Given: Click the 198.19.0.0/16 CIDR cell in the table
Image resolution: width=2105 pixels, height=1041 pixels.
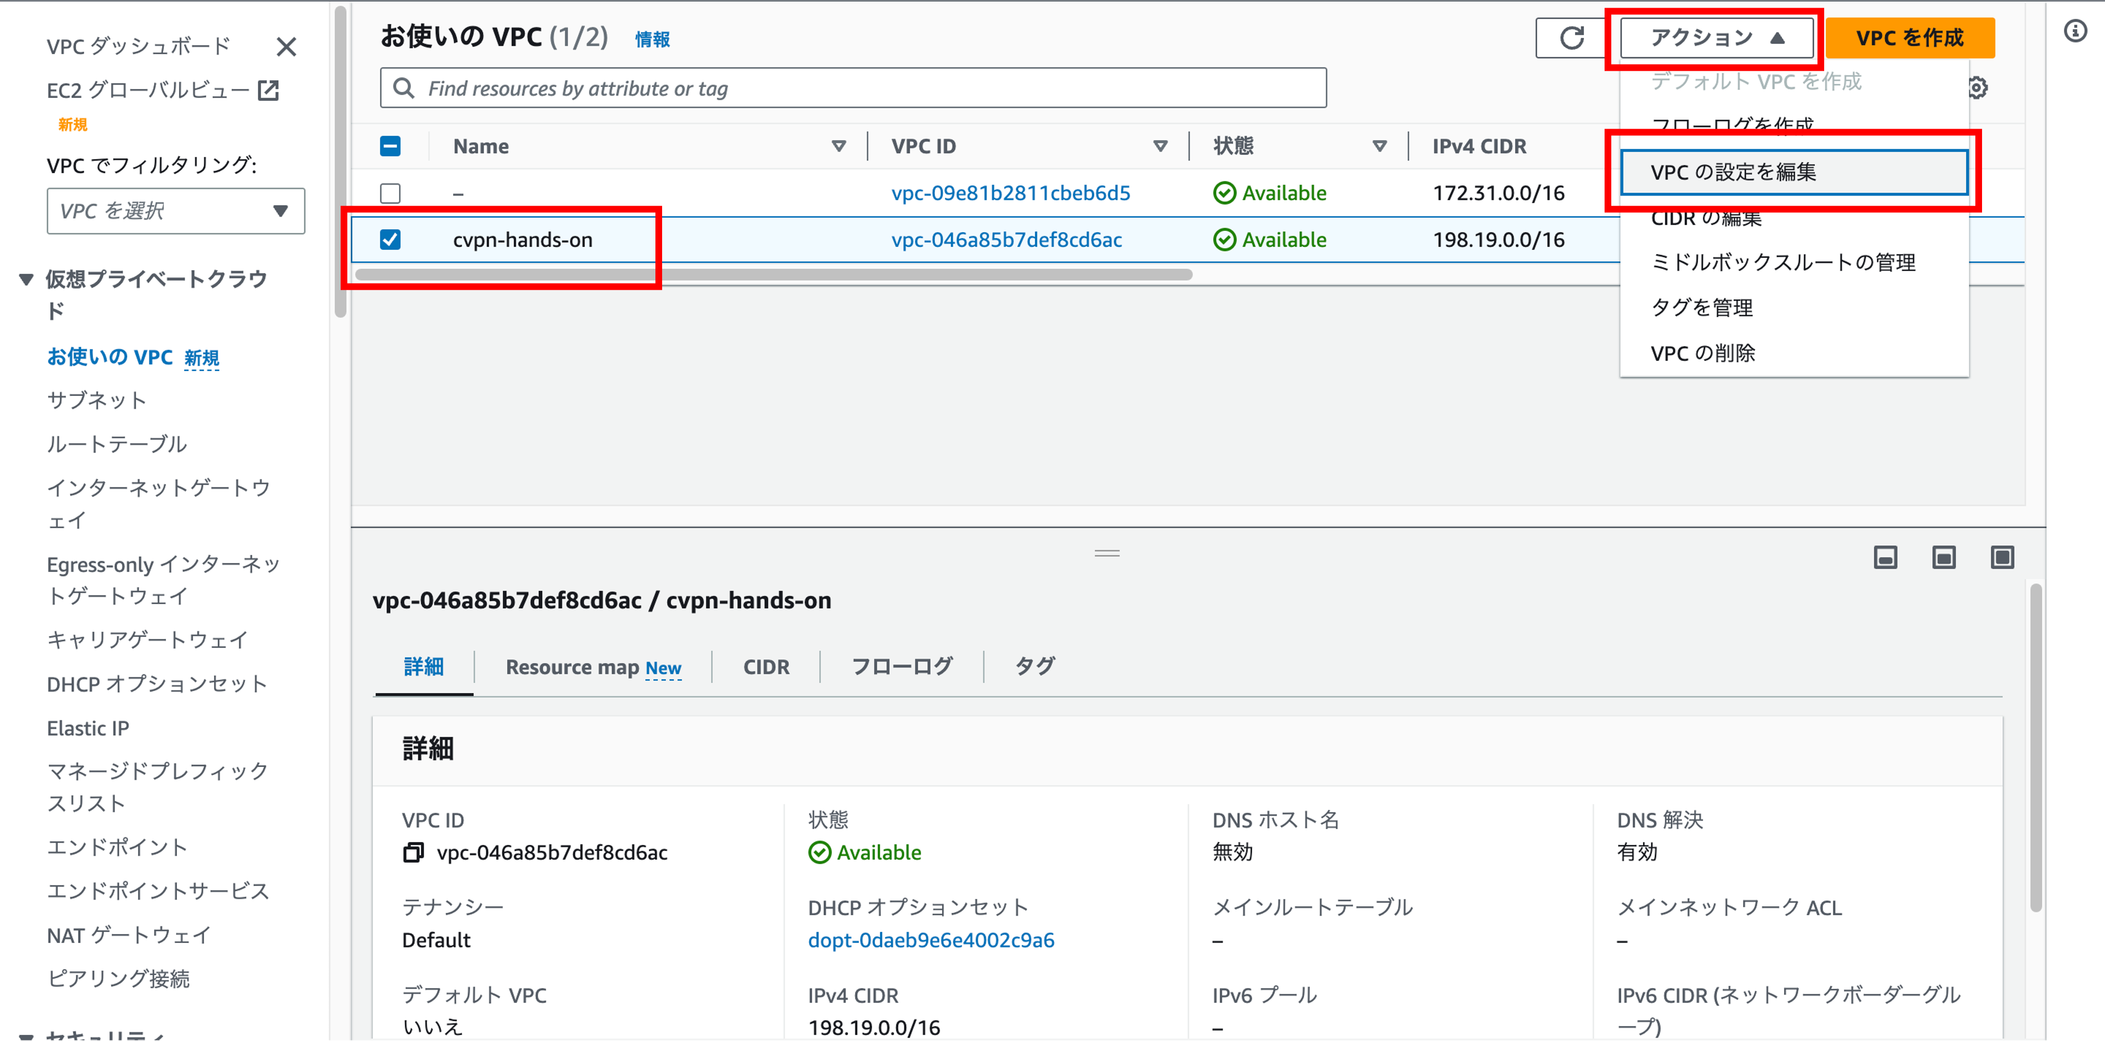Looking at the screenshot, I should [x=1499, y=240].
